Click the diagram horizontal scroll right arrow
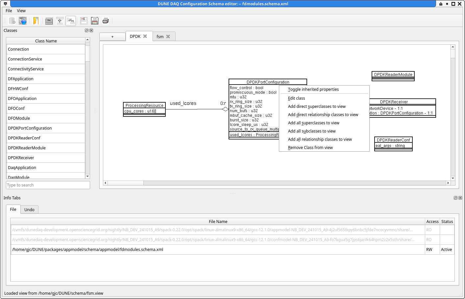This screenshot has width=465, height=299. pos(448,183)
